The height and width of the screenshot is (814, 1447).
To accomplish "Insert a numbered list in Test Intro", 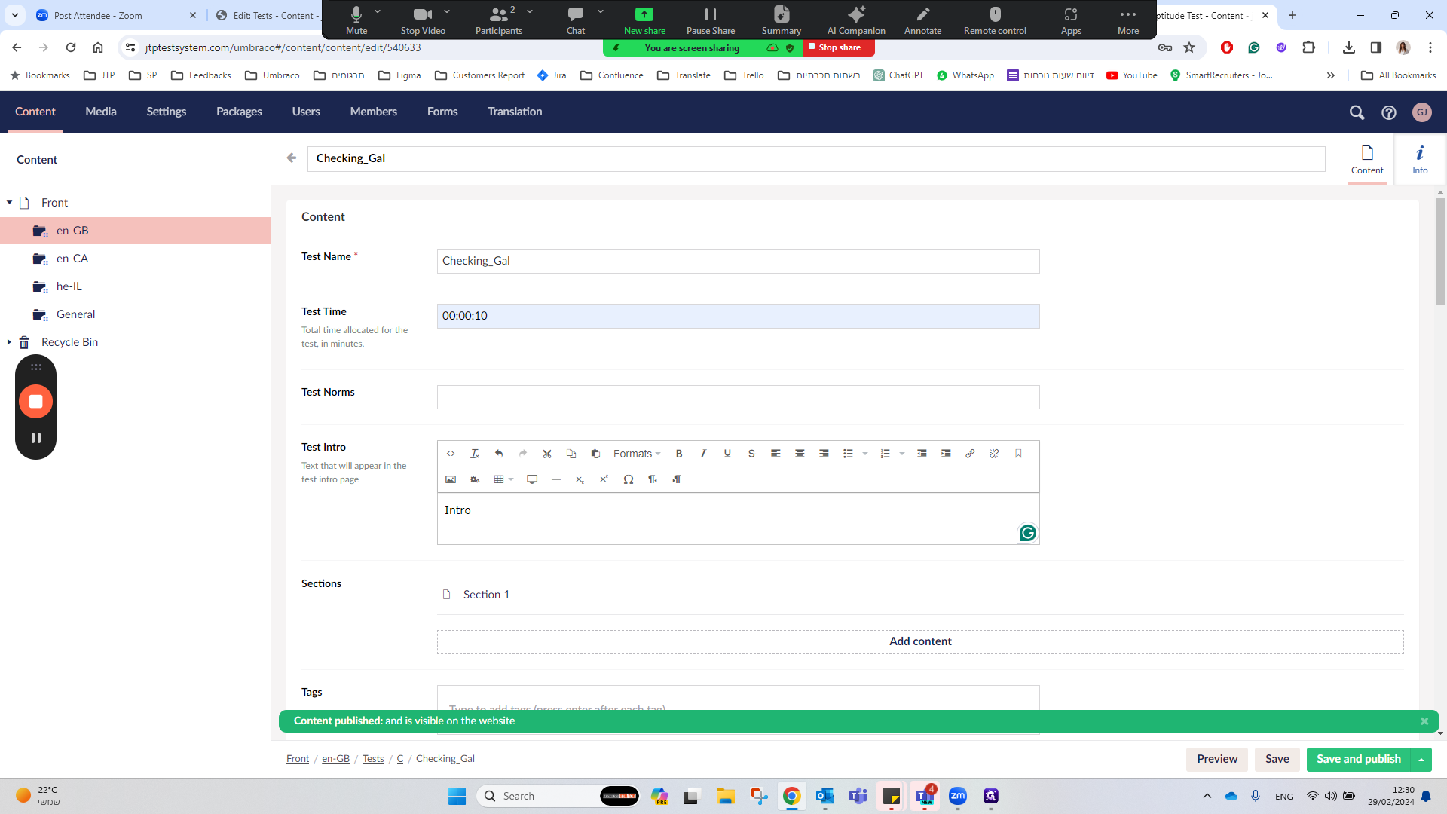I will click(x=885, y=454).
